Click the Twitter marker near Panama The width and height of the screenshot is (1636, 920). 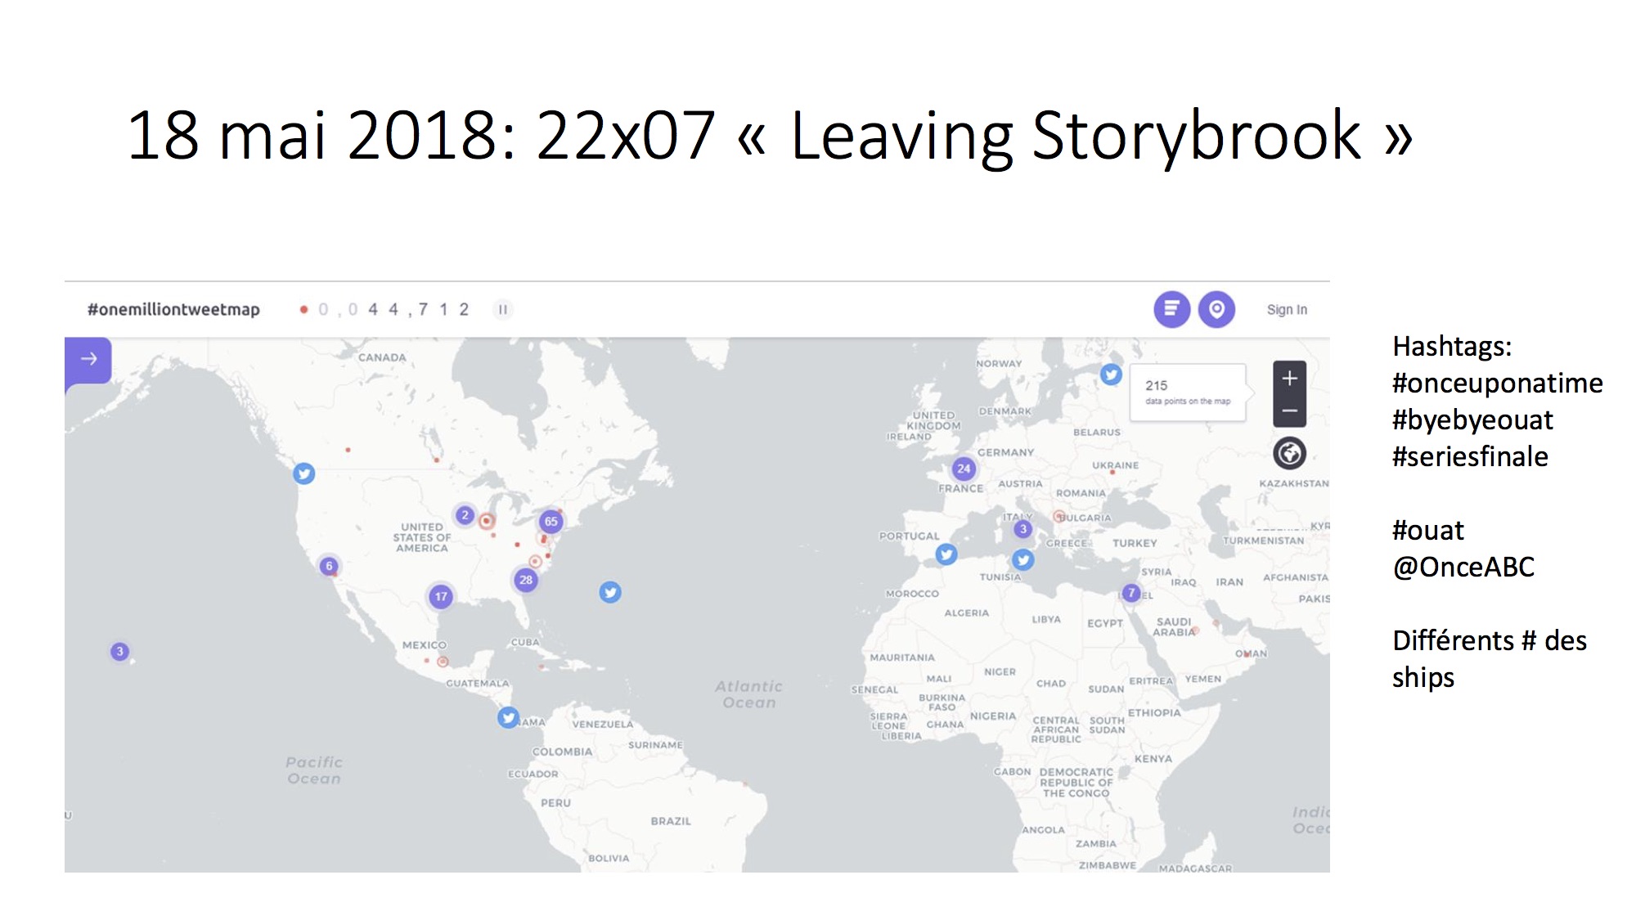point(508,717)
